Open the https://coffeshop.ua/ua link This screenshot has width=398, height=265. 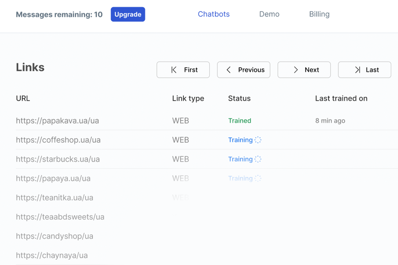click(58, 140)
